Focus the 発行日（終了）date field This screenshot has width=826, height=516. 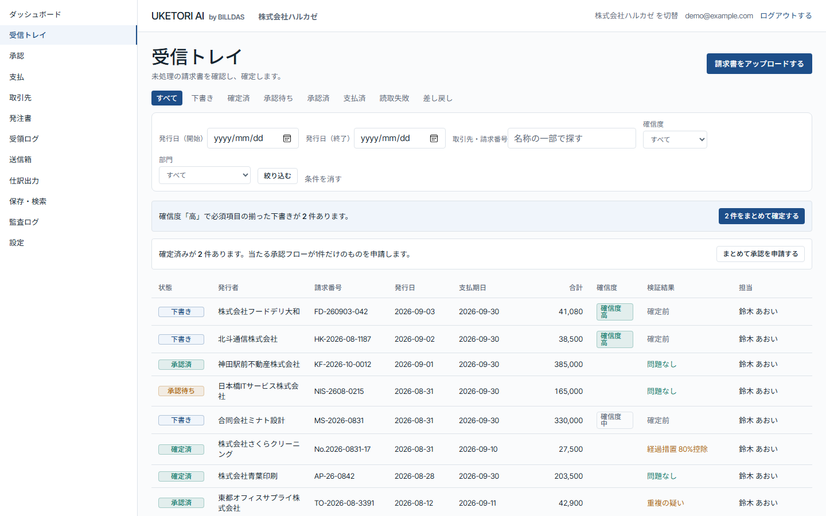click(399, 138)
